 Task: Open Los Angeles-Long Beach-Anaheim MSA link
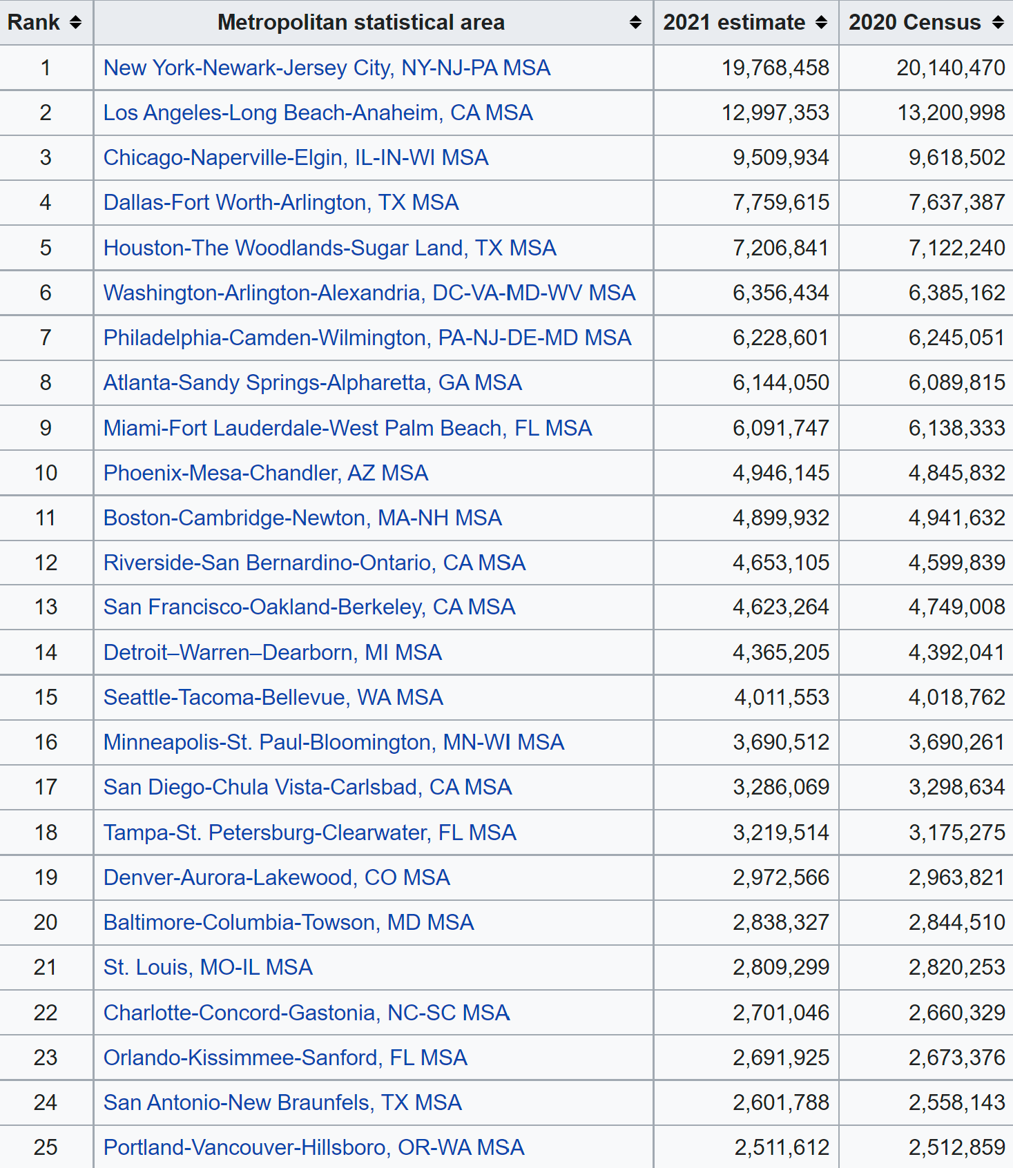point(318,113)
